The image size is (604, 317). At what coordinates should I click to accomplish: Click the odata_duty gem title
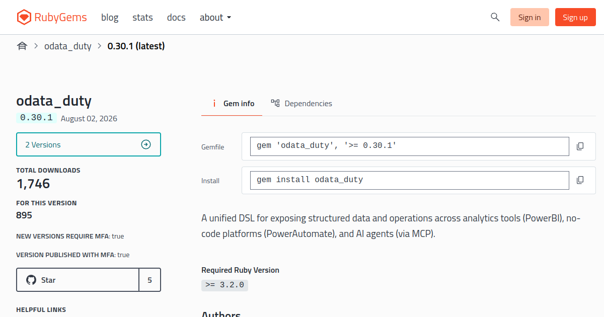54,101
